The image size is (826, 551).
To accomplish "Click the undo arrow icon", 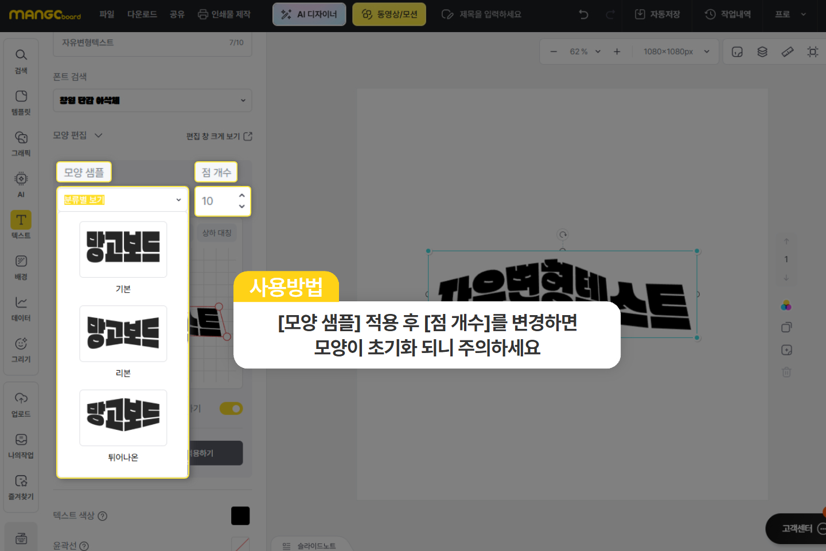I will point(583,14).
